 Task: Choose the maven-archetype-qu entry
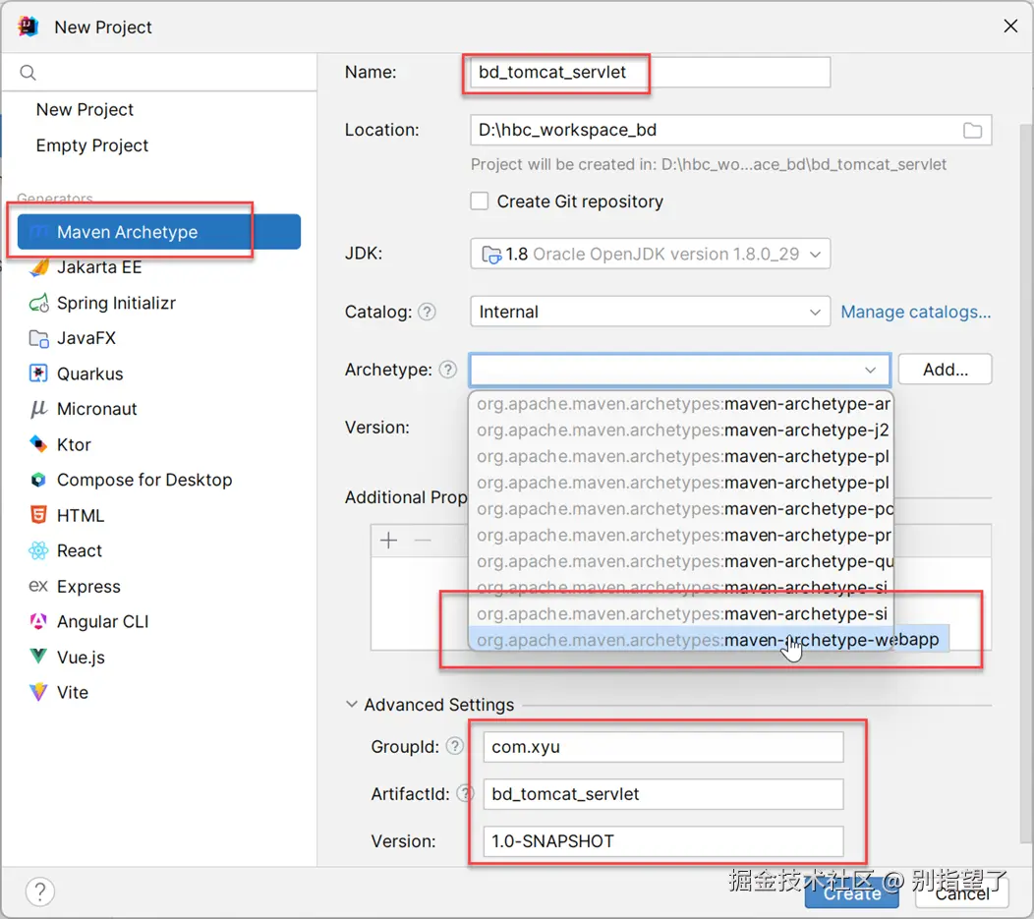(x=681, y=561)
